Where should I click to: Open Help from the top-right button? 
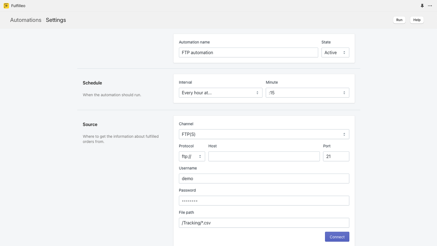pyautogui.click(x=417, y=20)
